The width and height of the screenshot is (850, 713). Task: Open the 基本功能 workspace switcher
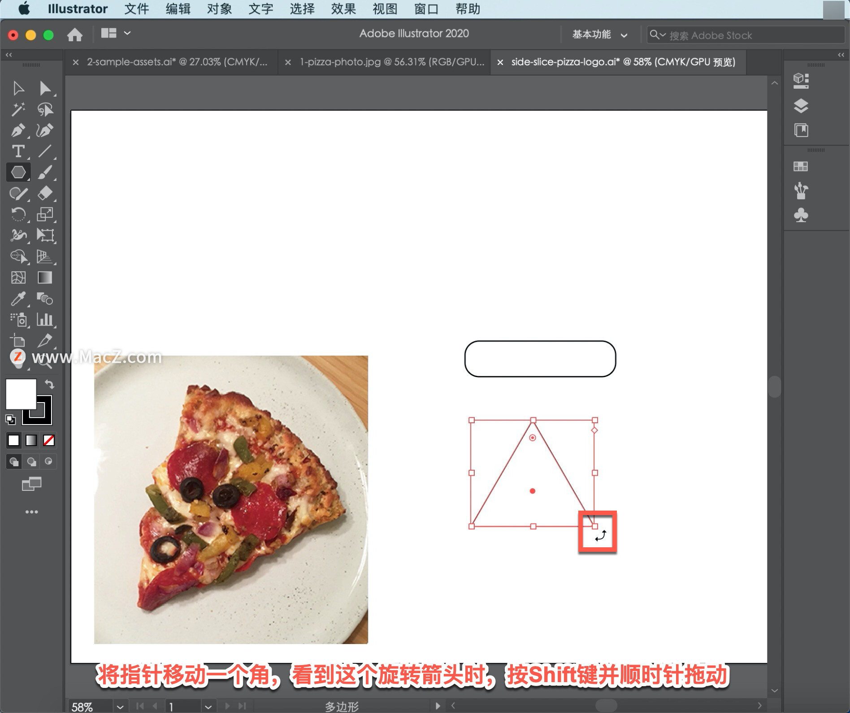point(600,34)
